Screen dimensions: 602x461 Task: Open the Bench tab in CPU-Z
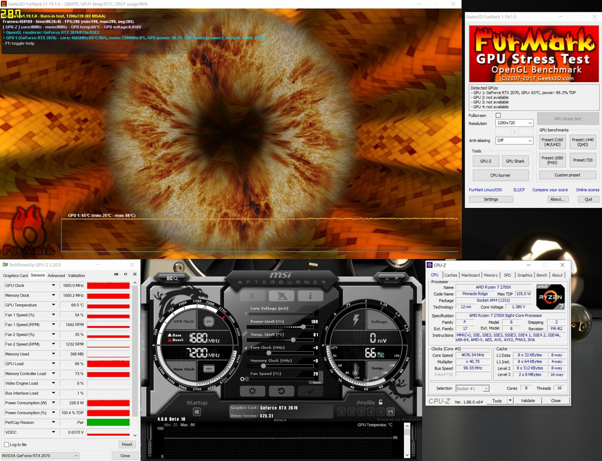[x=542, y=275]
